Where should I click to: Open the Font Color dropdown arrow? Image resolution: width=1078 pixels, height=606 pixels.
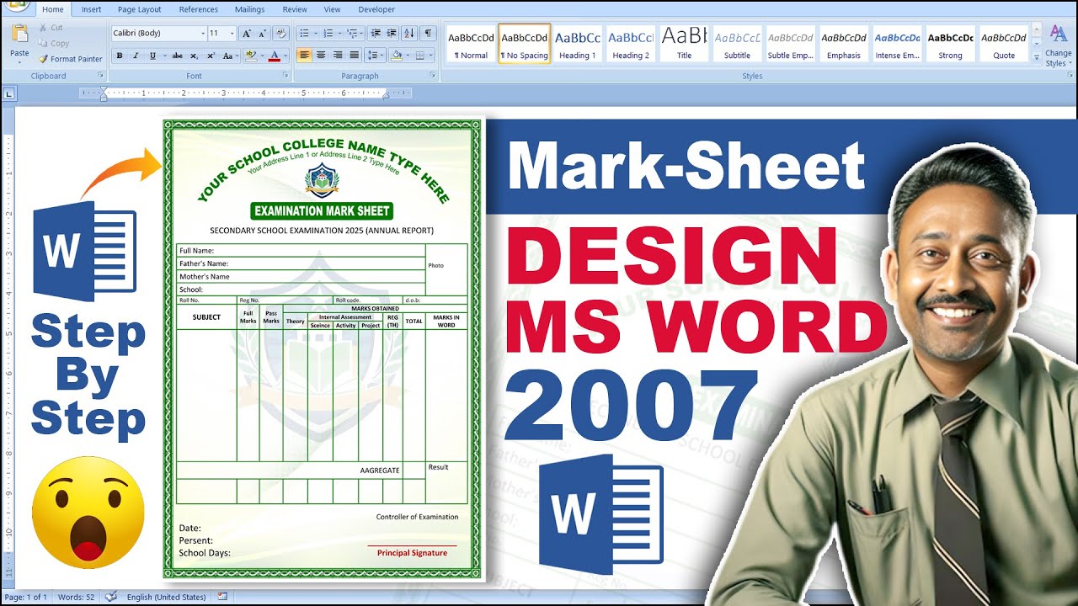[x=285, y=56]
